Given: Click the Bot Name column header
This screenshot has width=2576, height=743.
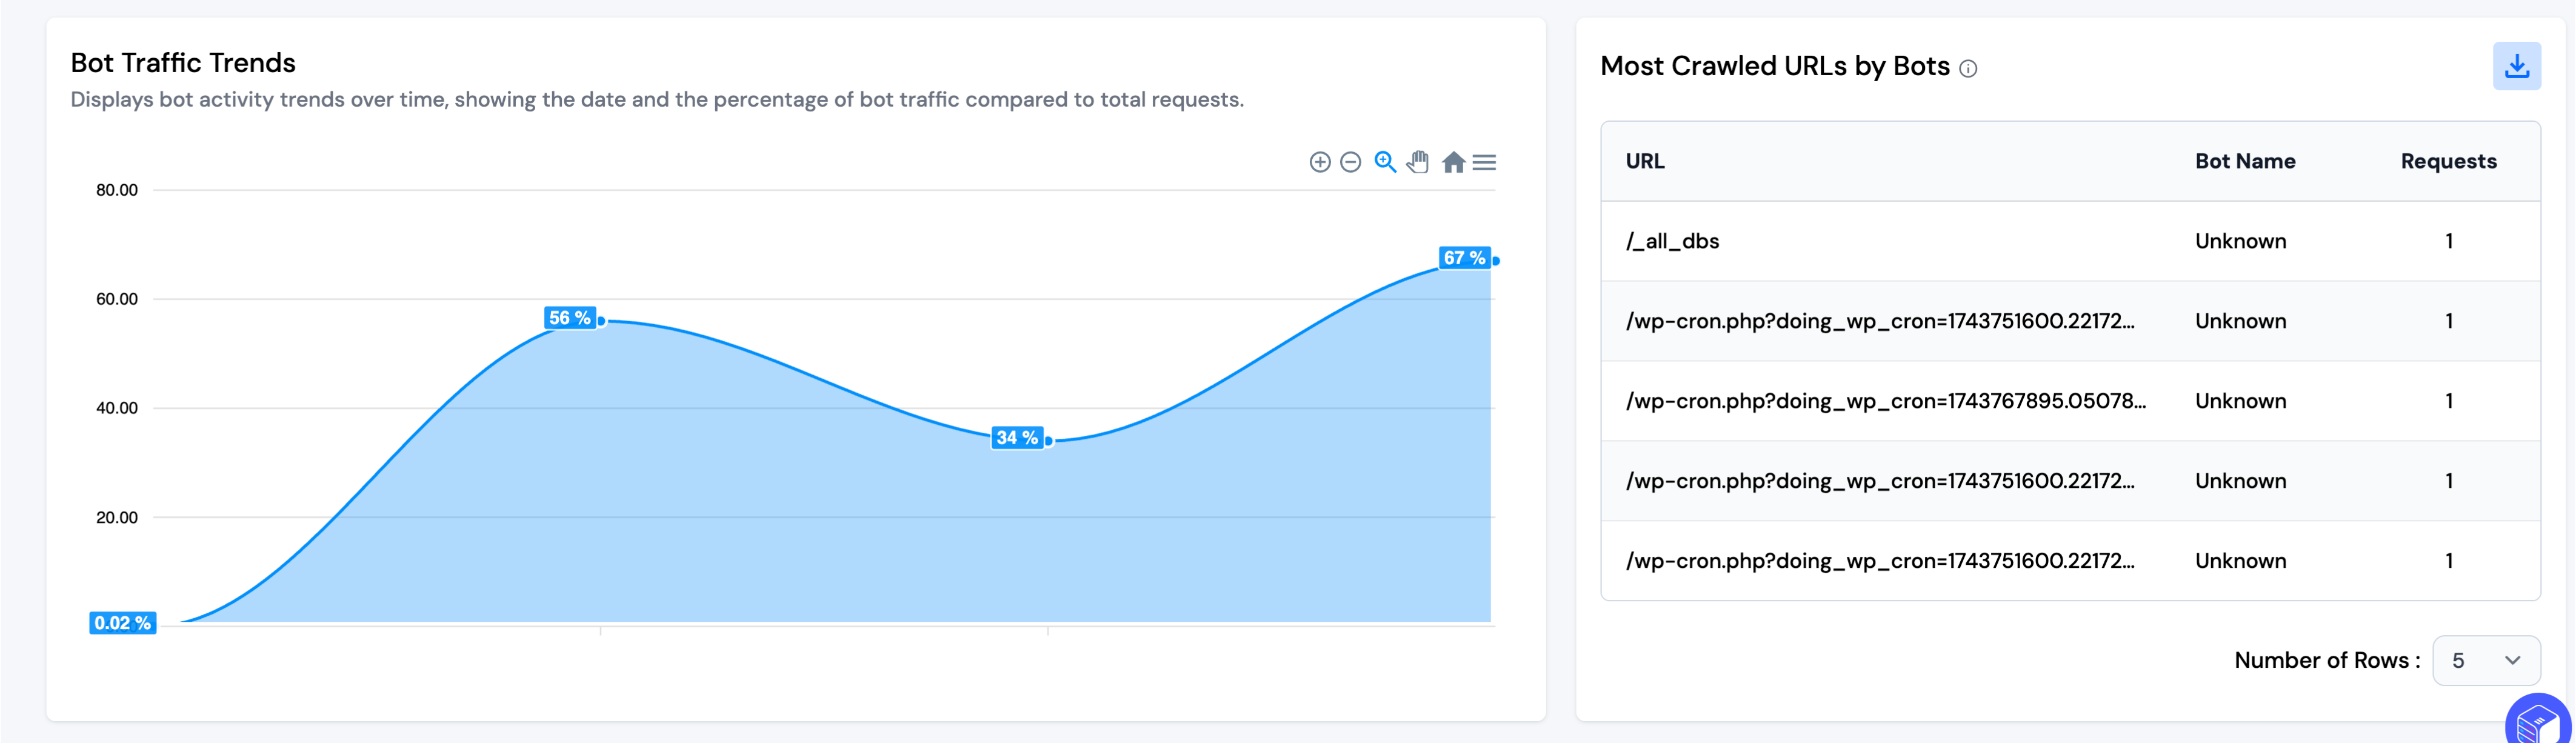Looking at the screenshot, I should [x=2244, y=161].
